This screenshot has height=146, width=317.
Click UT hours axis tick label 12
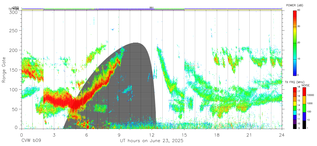(x=152, y=135)
